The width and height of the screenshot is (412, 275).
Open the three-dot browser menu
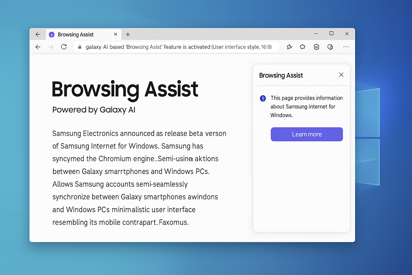pyautogui.click(x=346, y=47)
